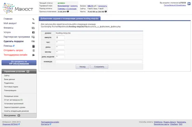Open Сайты in services management

pyautogui.click(x=7, y=76)
